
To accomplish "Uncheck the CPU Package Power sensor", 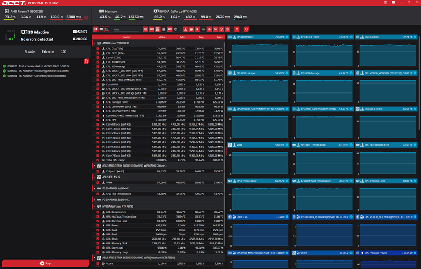I will (98, 102).
